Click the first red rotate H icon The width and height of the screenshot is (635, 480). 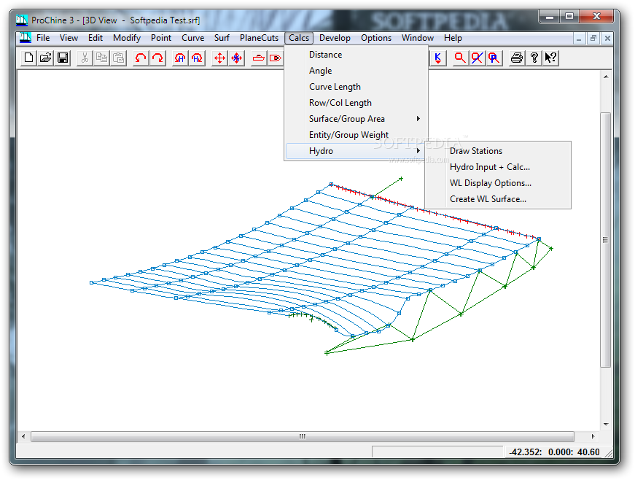pos(180,58)
